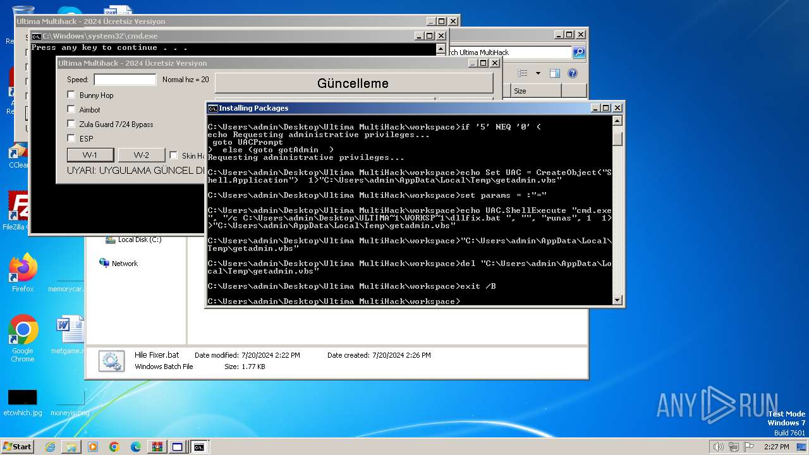Click the Show desktop tray icon
Viewport: 809px width, 455px height.
tap(802, 447)
